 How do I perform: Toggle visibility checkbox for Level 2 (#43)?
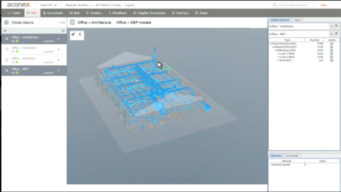pyautogui.click(x=331, y=57)
